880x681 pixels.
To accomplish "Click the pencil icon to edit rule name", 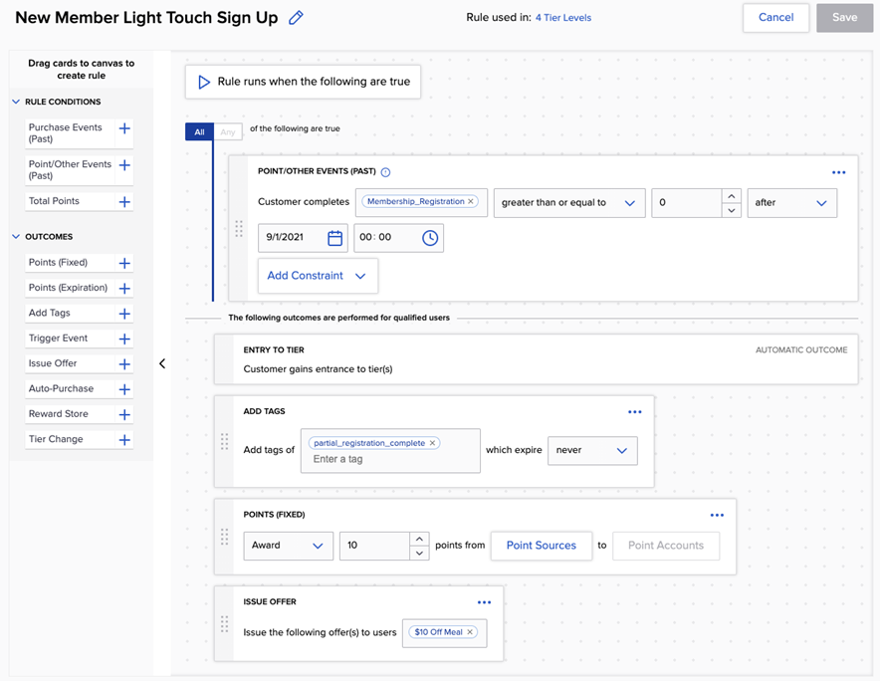I will 296,18.
